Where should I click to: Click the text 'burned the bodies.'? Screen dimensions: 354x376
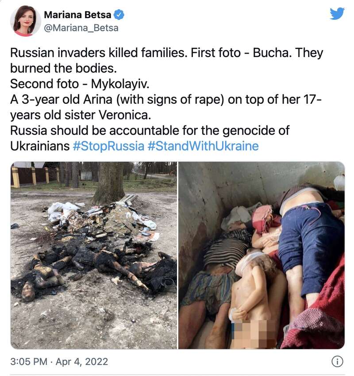point(63,68)
